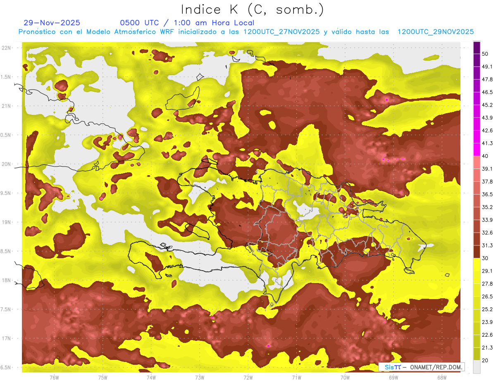Click the '41.3' colorbar value
This screenshot has width=496, height=383.
coord(487,143)
